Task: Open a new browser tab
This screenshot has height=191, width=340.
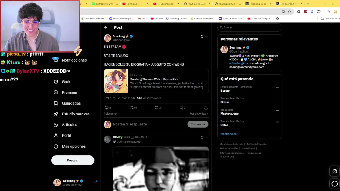Action: pos(308,4)
